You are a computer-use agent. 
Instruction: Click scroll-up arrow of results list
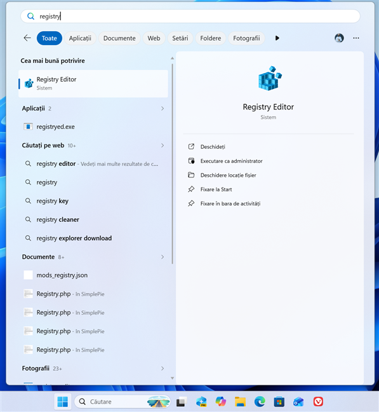[x=172, y=58]
